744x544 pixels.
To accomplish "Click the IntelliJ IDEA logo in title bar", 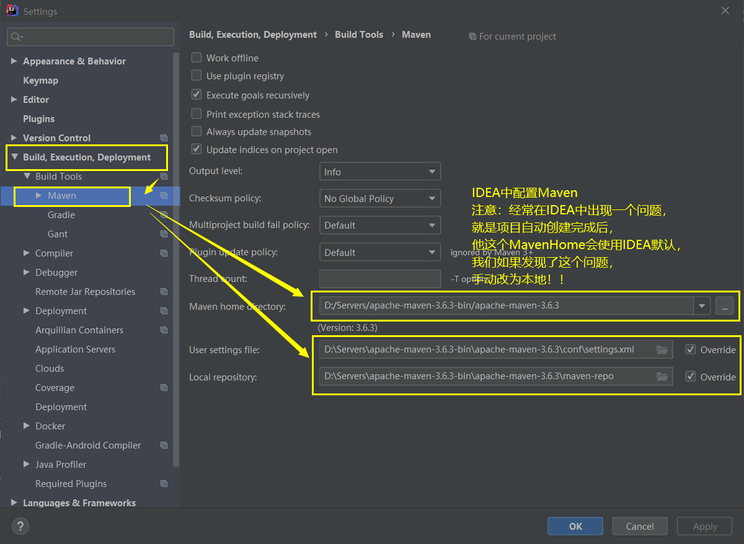I will (x=12, y=11).
